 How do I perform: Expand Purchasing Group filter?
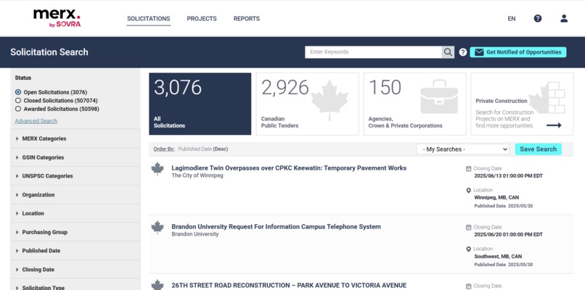[75, 232]
